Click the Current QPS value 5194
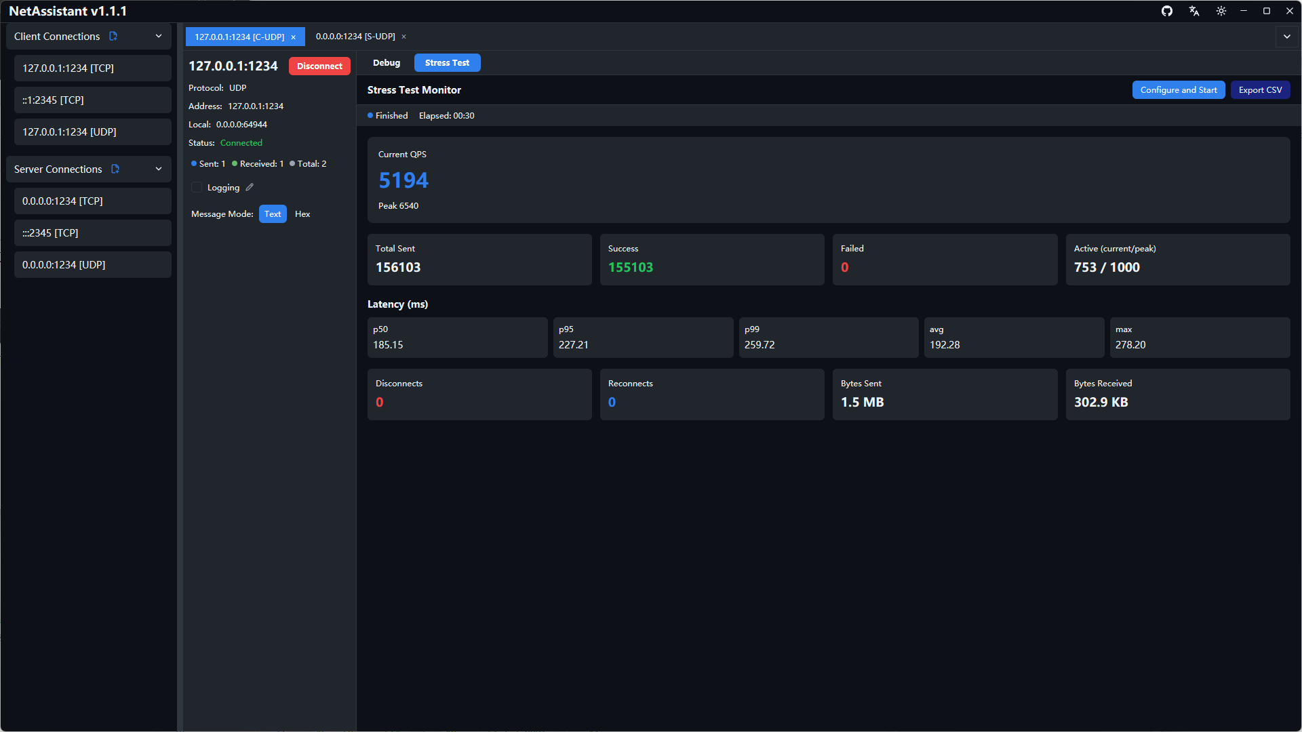The width and height of the screenshot is (1302, 732). [x=403, y=180]
